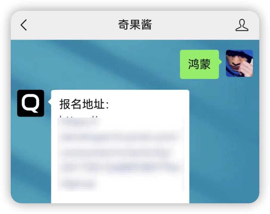Tap the 奇果酱 chat title

tap(135, 25)
